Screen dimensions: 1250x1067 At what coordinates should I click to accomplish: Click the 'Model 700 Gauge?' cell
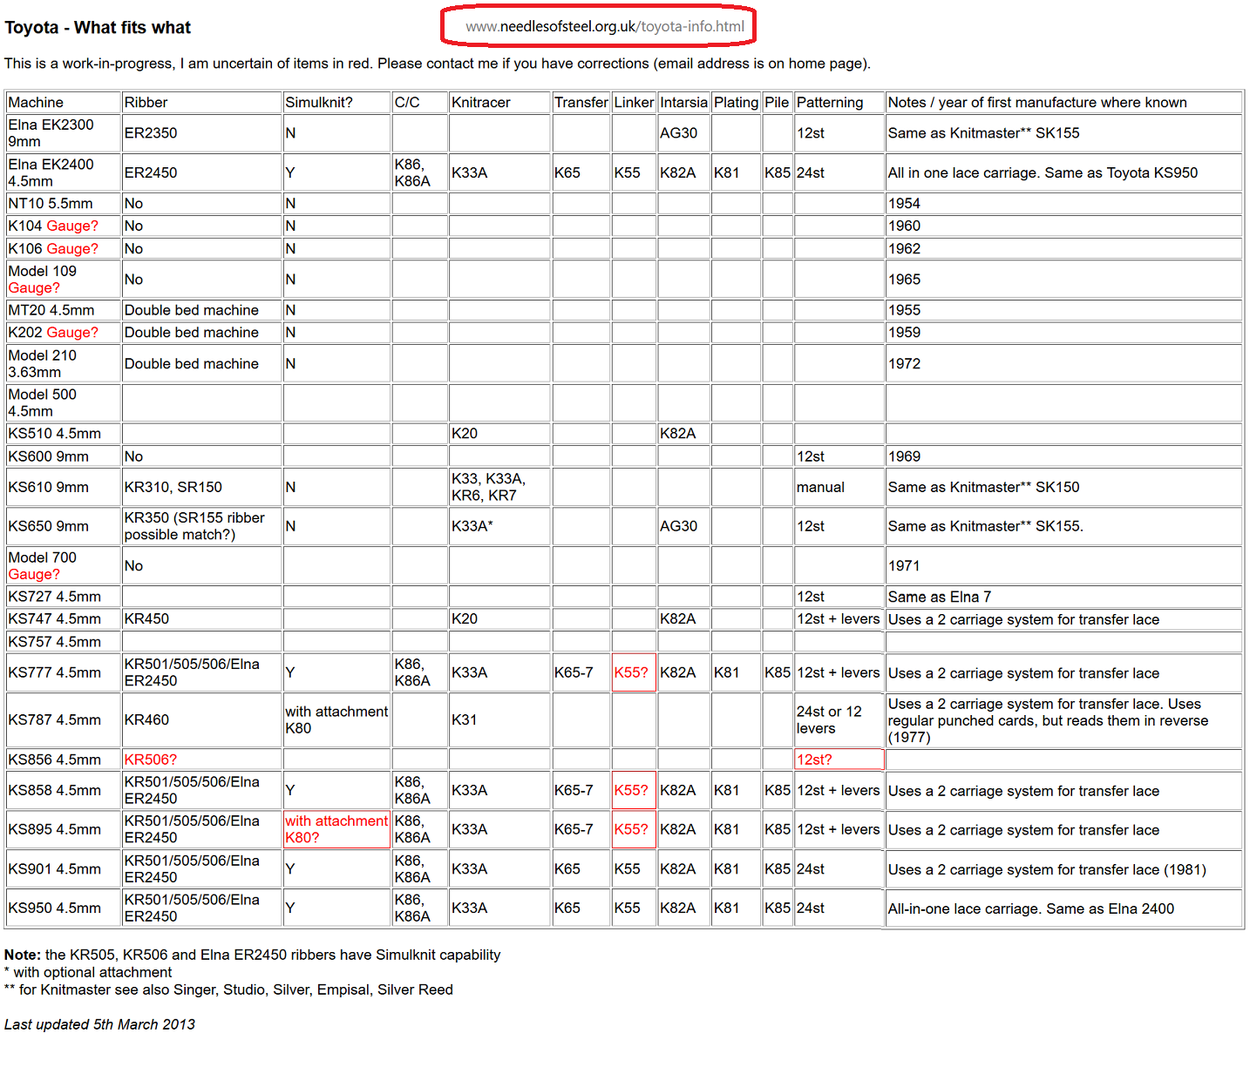click(63, 566)
